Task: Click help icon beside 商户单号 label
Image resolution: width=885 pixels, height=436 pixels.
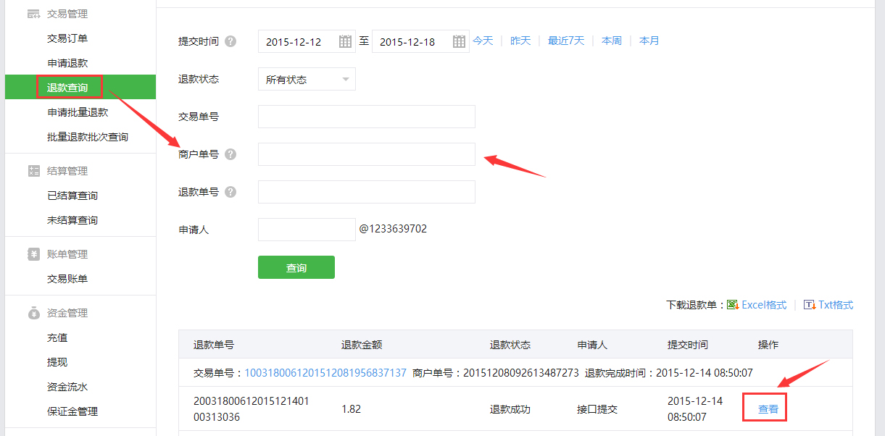Action: [x=230, y=154]
